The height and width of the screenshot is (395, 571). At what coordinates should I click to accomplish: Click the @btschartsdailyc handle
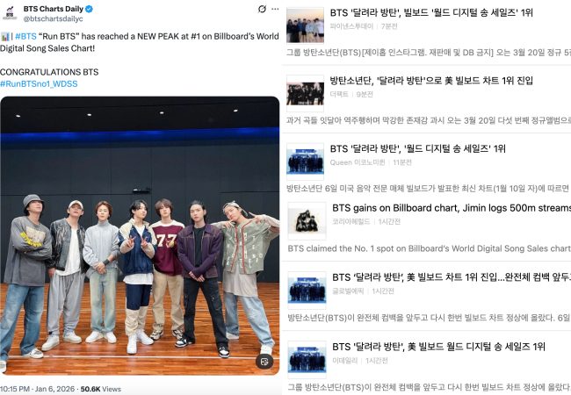(x=54, y=18)
